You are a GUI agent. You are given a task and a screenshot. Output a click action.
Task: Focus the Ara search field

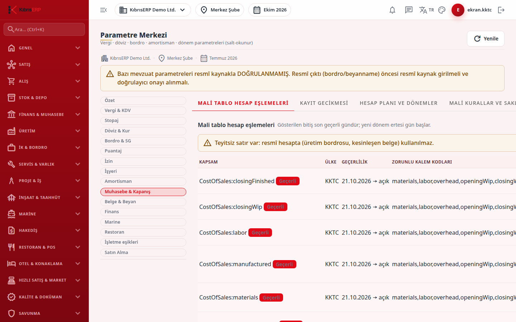click(x=44, y=29)
